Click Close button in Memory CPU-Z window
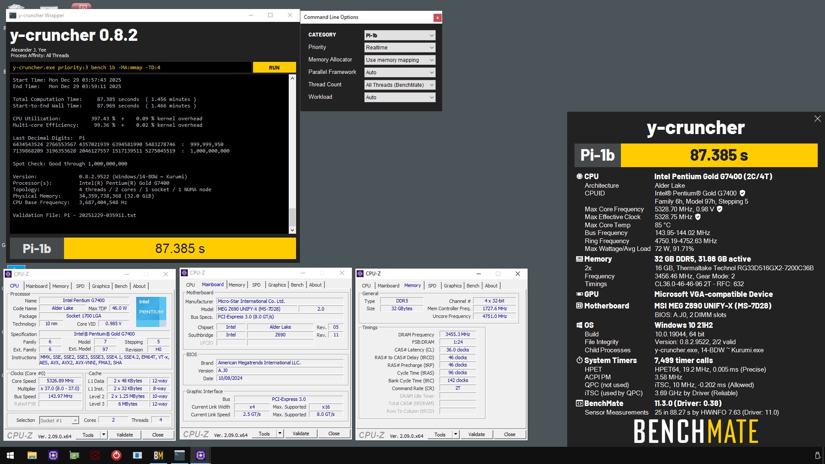The image size is (825, 464). click(510, 435)
